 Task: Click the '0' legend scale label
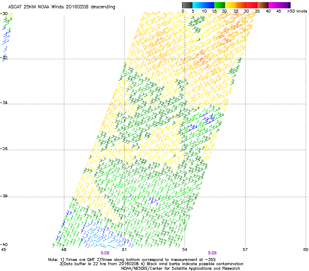183,11
